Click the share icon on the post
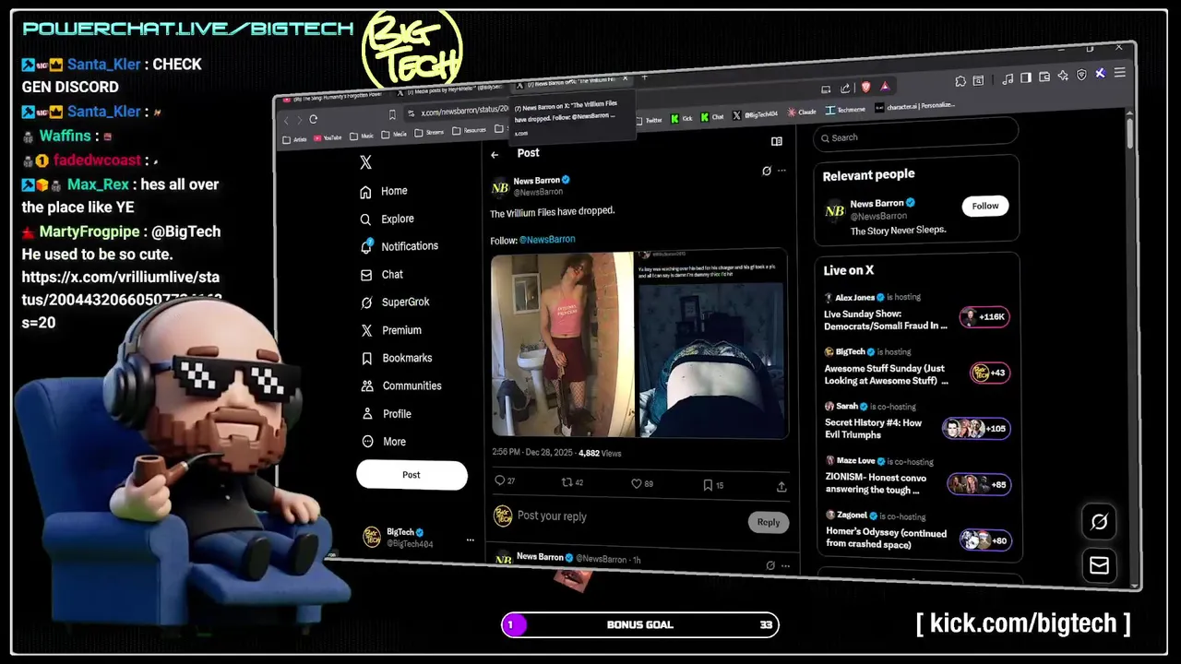1181x664 pixels. (x=781, y=486)
